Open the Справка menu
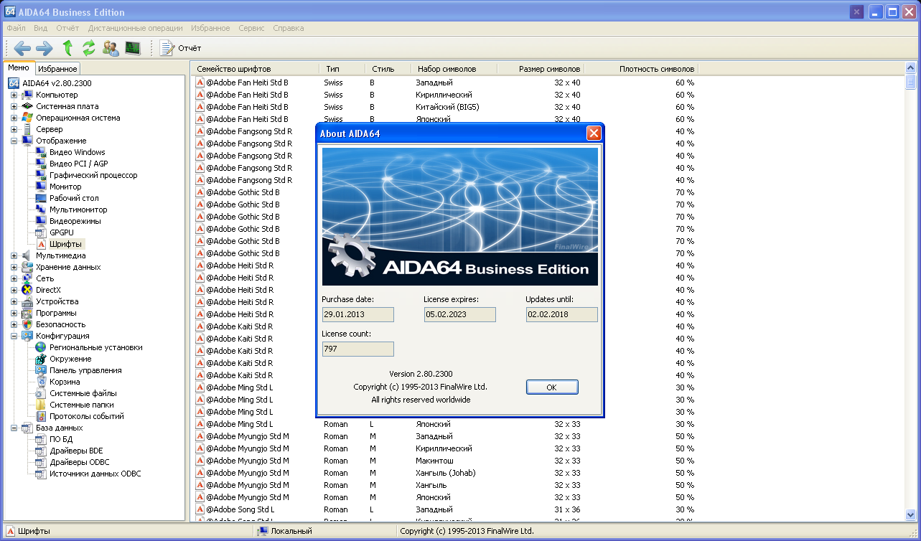The image size is (921, 541). click(x=289, y=28)
